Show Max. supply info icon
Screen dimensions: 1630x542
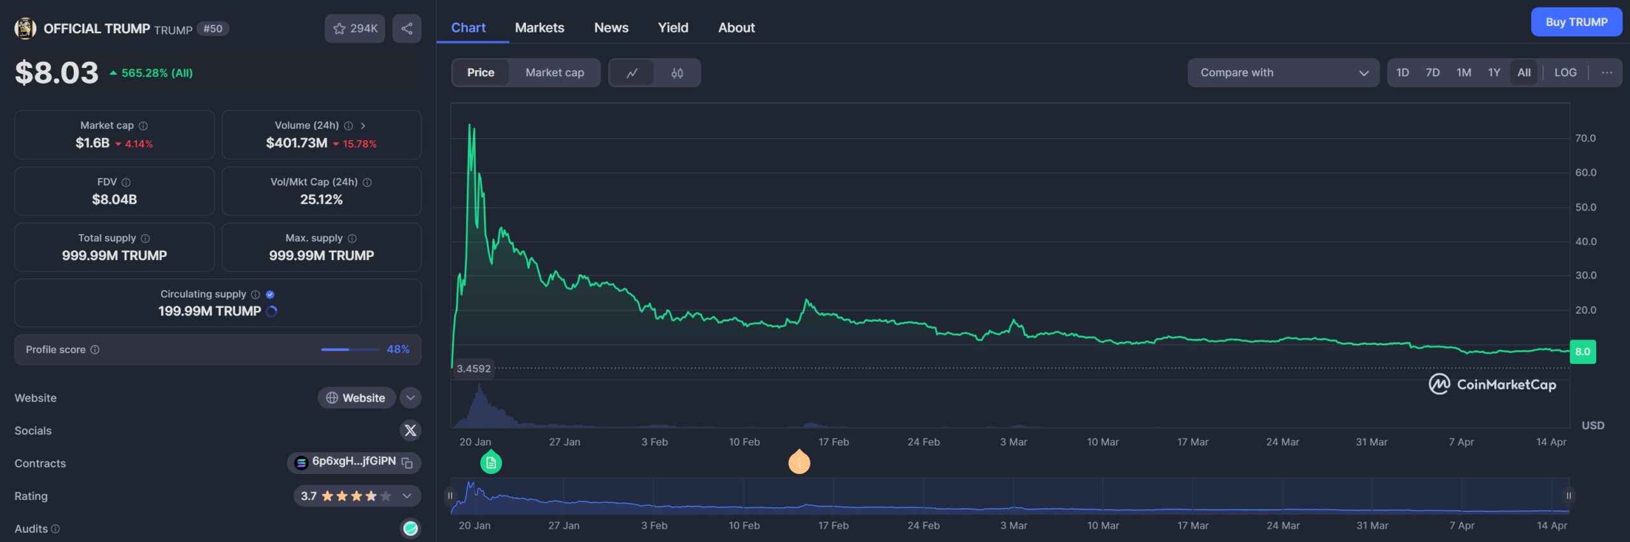[352, 239]
